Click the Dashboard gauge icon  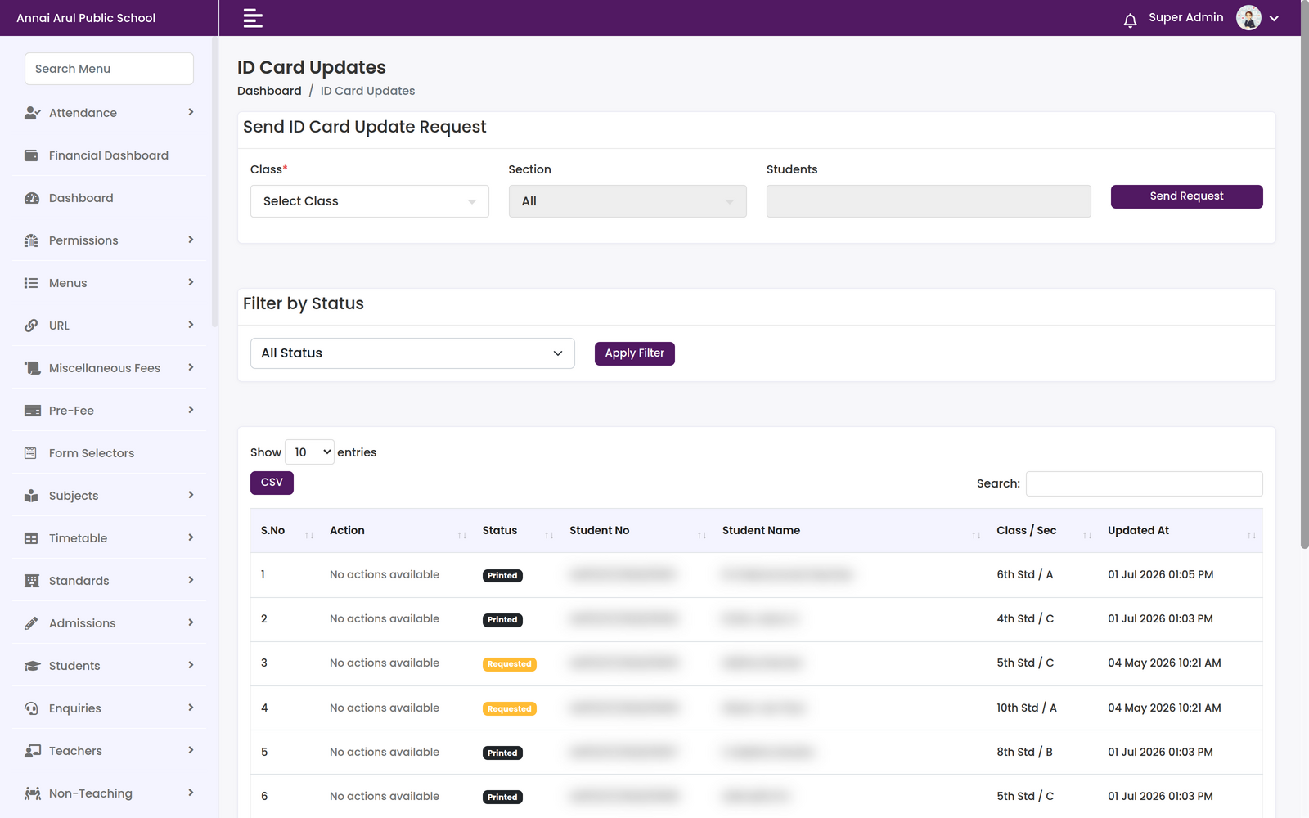coord(32,198)
